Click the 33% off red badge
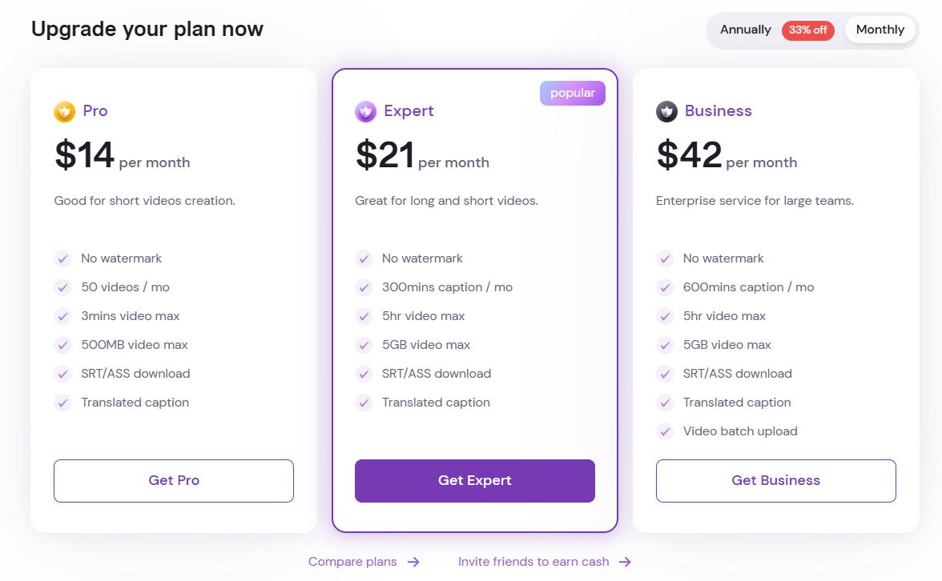Image resolution: width=942 pixels, height=581 pixels. (807, 30)
